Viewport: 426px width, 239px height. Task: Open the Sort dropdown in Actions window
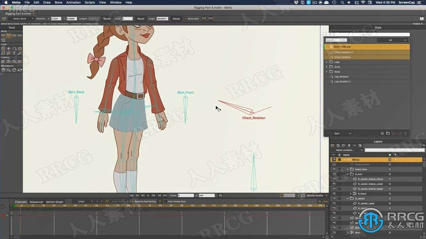(339, 133)
